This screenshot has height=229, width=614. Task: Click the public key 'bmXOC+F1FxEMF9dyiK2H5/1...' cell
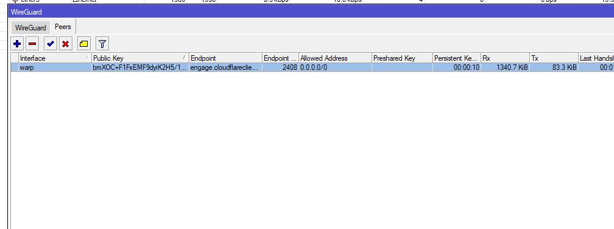140,67
